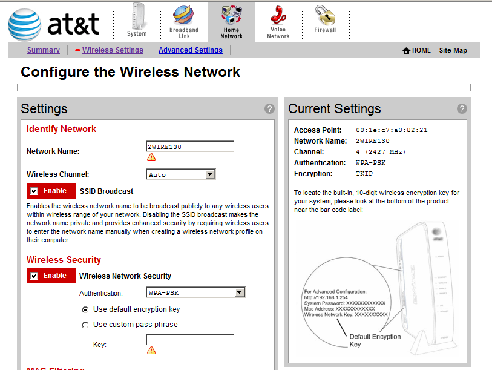Select Use custom pass phrase option

tap(85, 325)
